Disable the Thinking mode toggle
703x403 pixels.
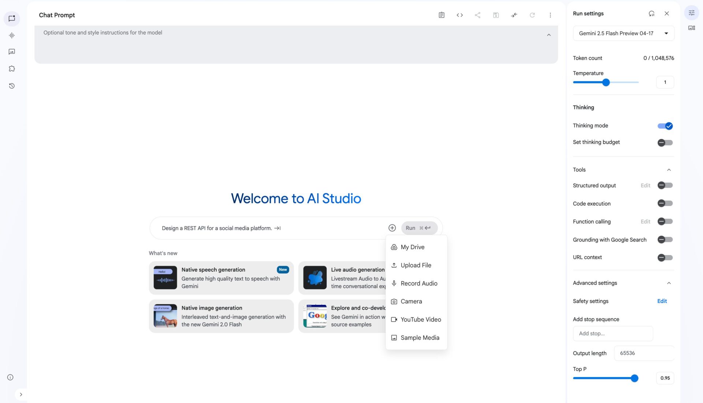(665, 126)
